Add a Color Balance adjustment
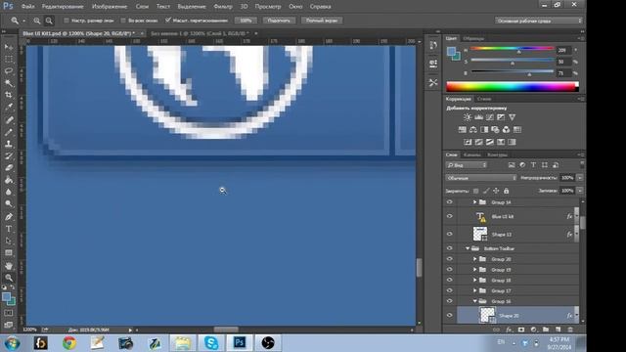The height and width of the screenshot is (352, 626). tap(473, 130)
